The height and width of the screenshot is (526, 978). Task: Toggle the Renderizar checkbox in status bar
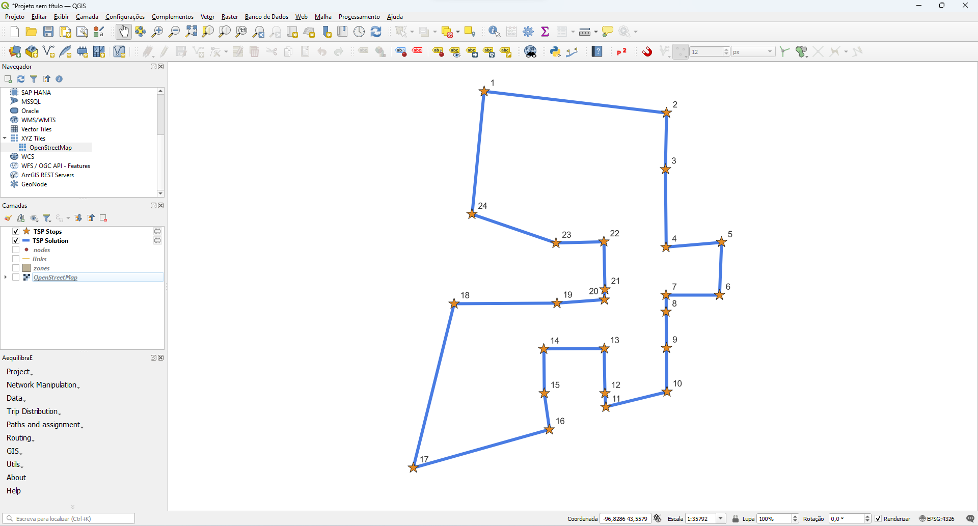tap(878, 518)
